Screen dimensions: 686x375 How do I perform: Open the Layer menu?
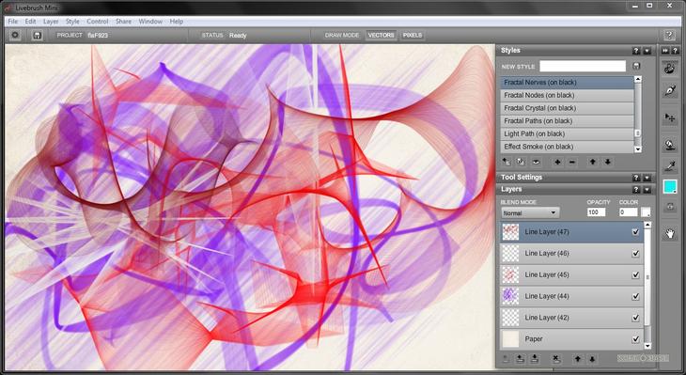coord(51,21)
